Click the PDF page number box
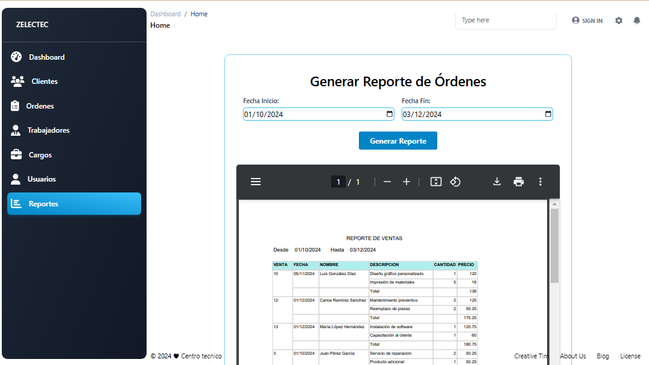This screenshot has width=649, height=365. point(338,182)
